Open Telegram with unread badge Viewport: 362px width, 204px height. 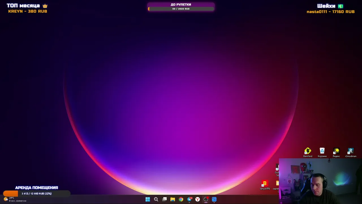(189, 199)
